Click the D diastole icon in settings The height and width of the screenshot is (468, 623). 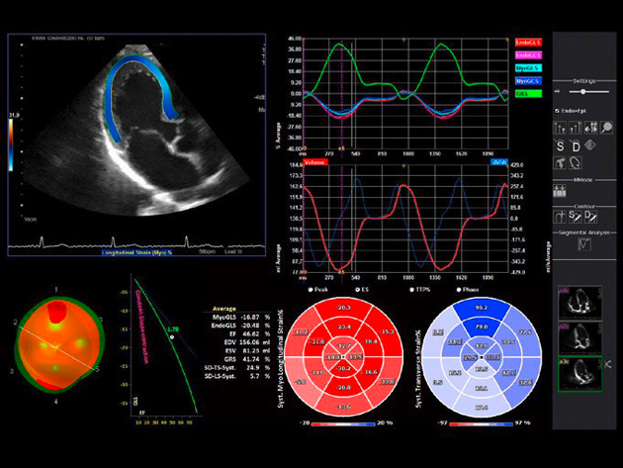pyautogui.click(x=576, y=147)
